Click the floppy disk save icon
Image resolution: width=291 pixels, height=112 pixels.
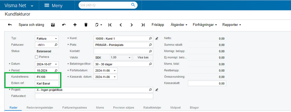click(x=53, y=25)
